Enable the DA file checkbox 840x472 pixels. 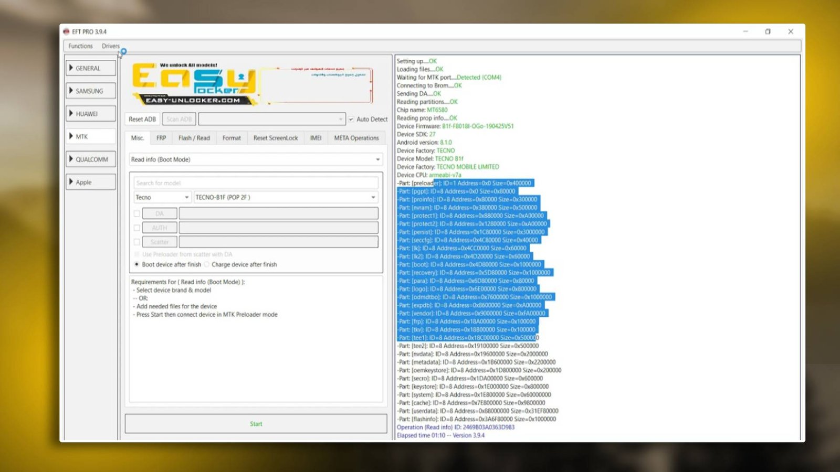[137, 213]
